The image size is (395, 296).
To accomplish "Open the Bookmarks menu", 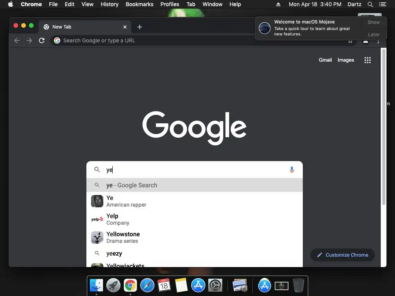I will tap(140, 4).
